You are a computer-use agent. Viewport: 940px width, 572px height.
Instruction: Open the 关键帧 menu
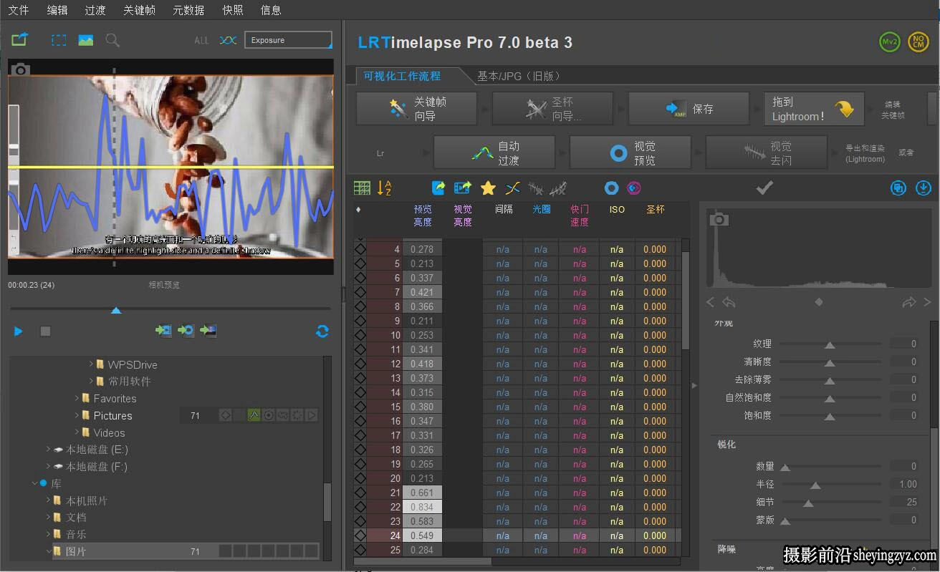[139, 10]
